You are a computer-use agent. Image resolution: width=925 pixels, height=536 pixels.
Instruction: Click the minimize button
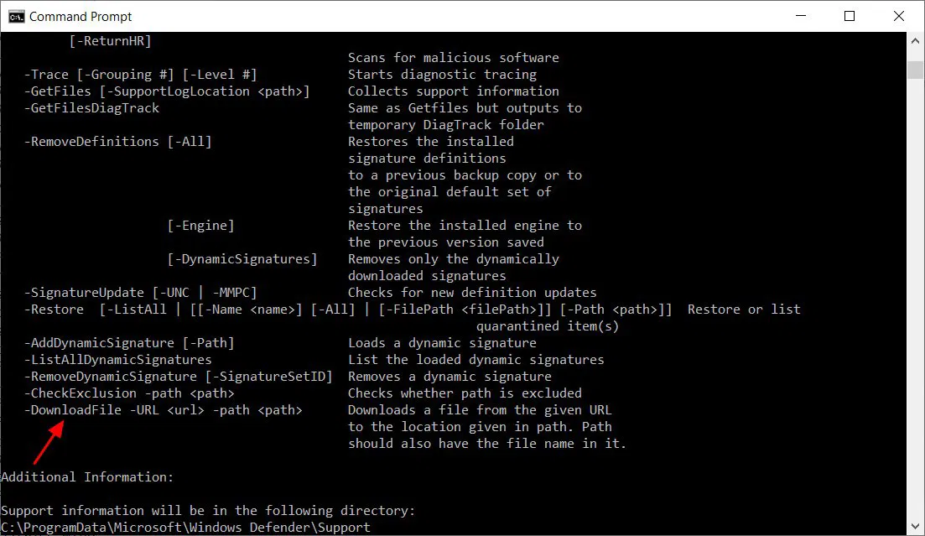[801, 16]
